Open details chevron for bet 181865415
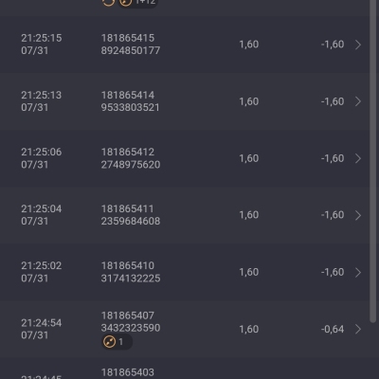This screenshot has width=379, height=379. [x=358, y=45]
